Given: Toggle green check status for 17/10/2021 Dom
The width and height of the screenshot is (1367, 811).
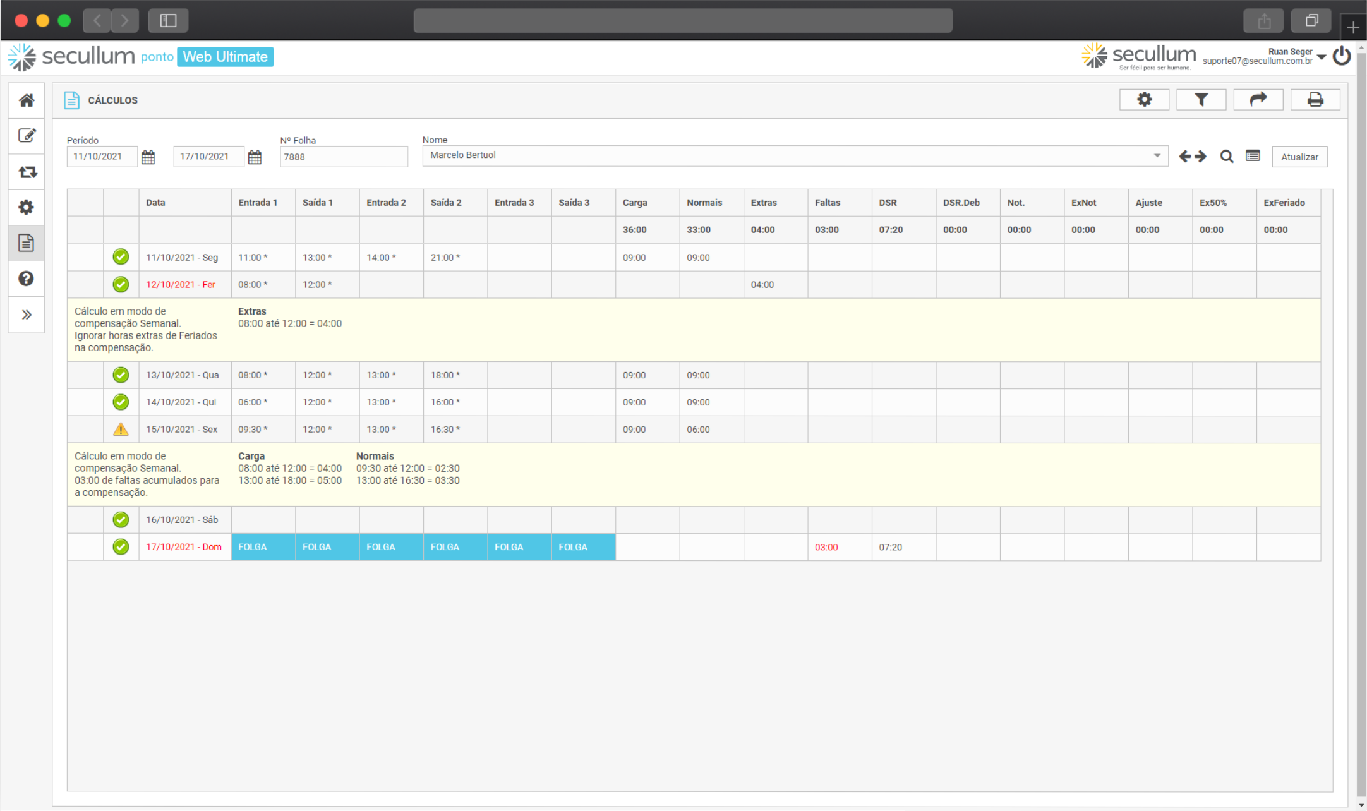Looking at the screenshot, I should (x=121, y=547).
